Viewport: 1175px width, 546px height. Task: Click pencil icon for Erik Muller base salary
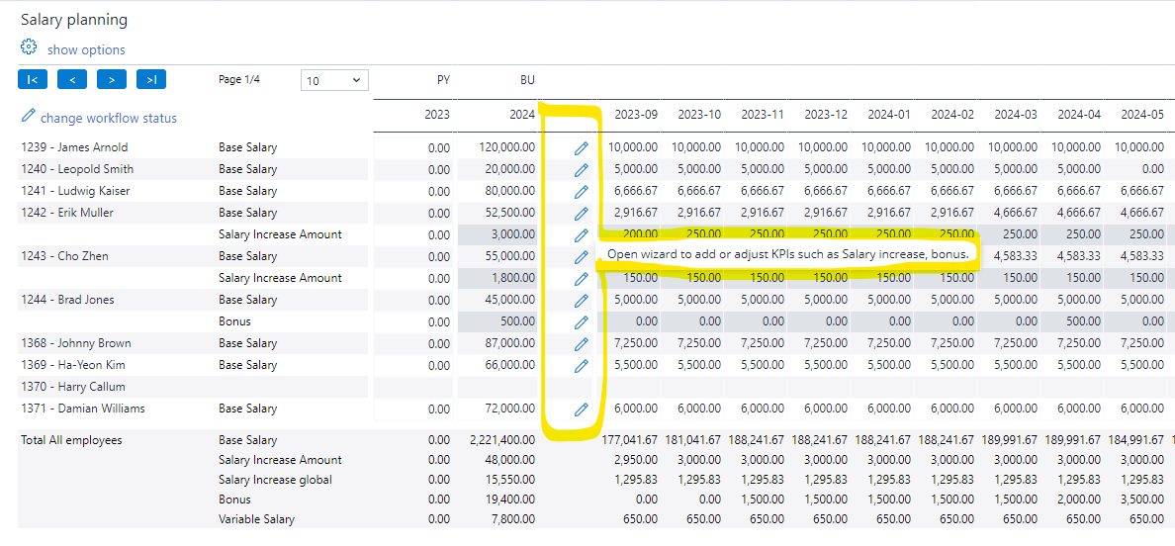click(581, 213)
